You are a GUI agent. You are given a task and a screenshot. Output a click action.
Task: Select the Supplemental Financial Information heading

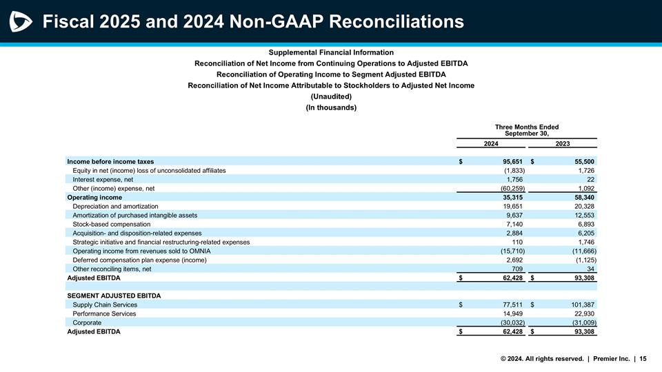(x=331, y=52)
